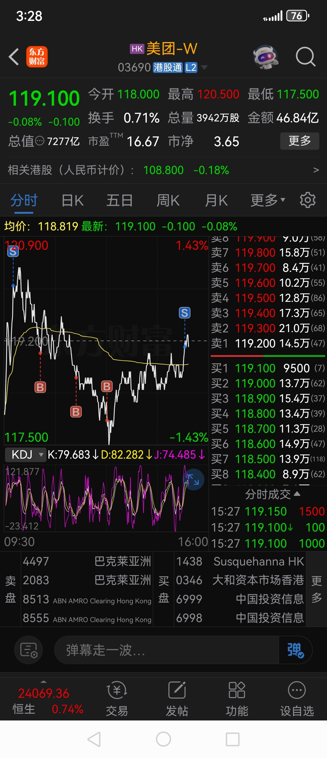Image resolution: width=327 pixels, height=758 pixels.
Task: Tap 更多 beside broker queue
Action: click(316, 589)
